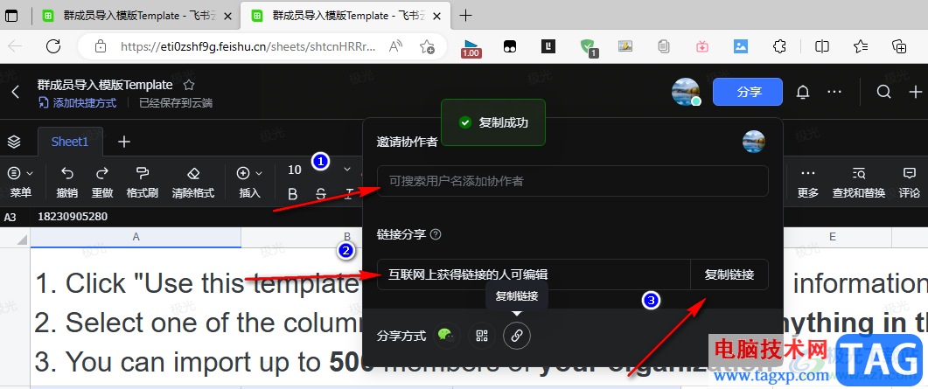Image resolution: width=928 pixels, height=389 pixels.
Task: Click the browser back arrow
Action: tap(16, 46)
